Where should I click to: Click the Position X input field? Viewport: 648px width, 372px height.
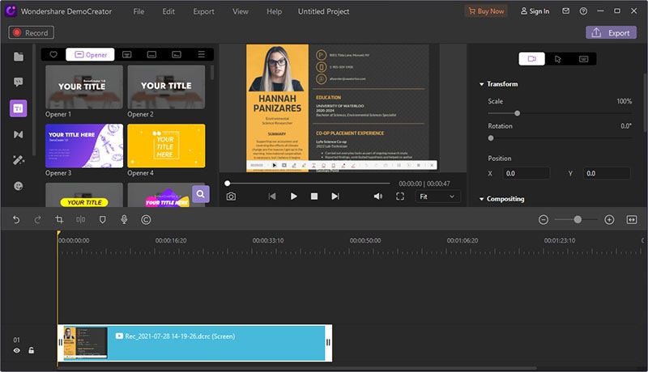pyautogui.click(x=526, y=174)
